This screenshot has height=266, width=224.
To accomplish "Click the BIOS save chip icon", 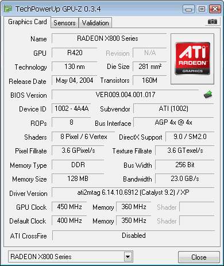I will [208, 95].
